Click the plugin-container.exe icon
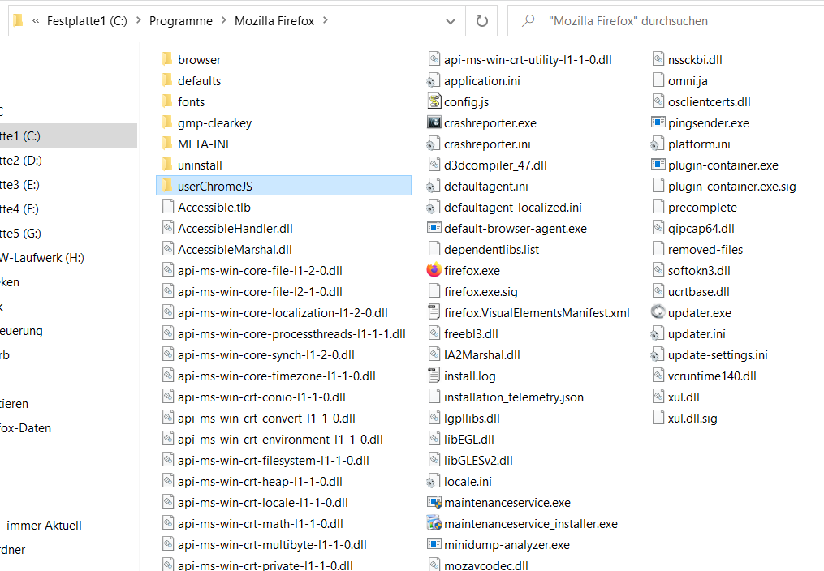824x571 pixels. (658, 165)
